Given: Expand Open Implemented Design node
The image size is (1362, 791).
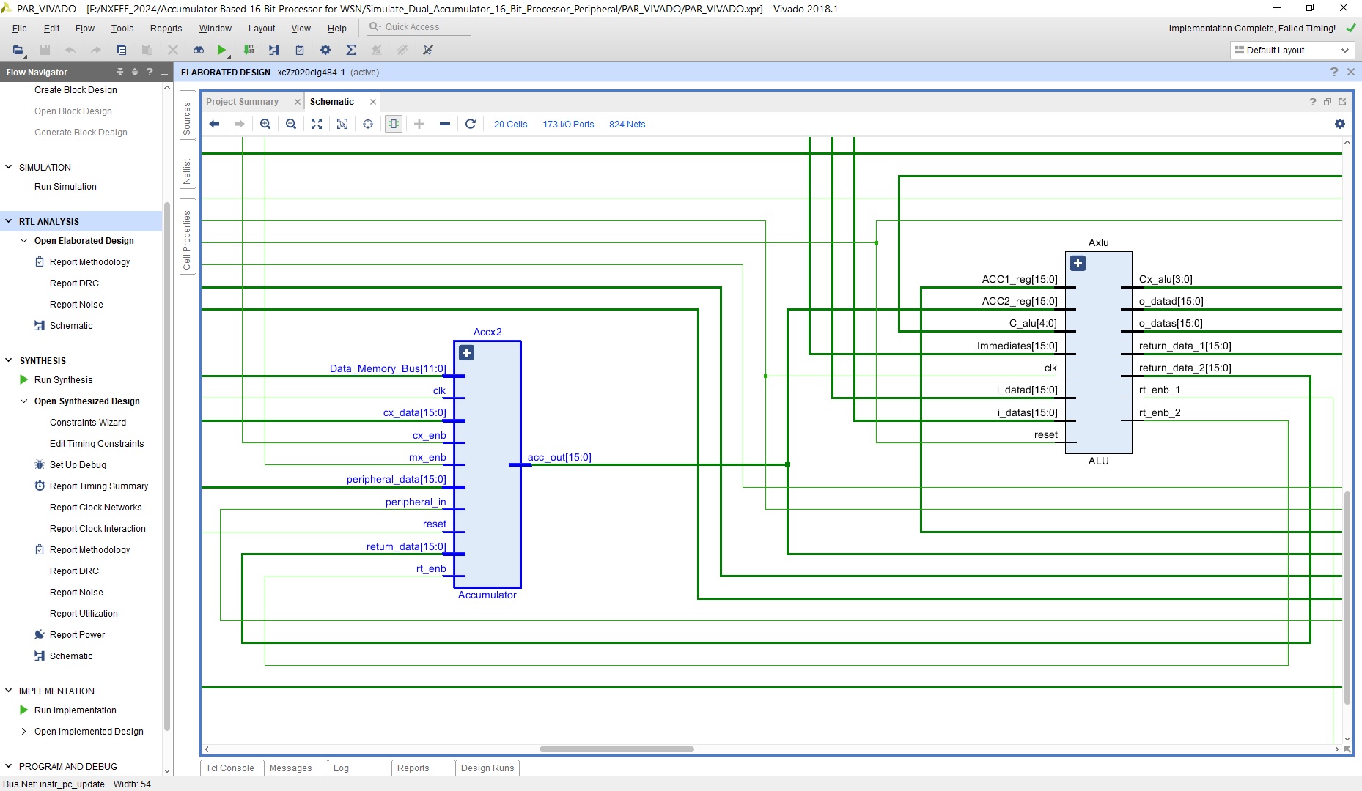Looking at the screenshot, I should tap(24, 731).
